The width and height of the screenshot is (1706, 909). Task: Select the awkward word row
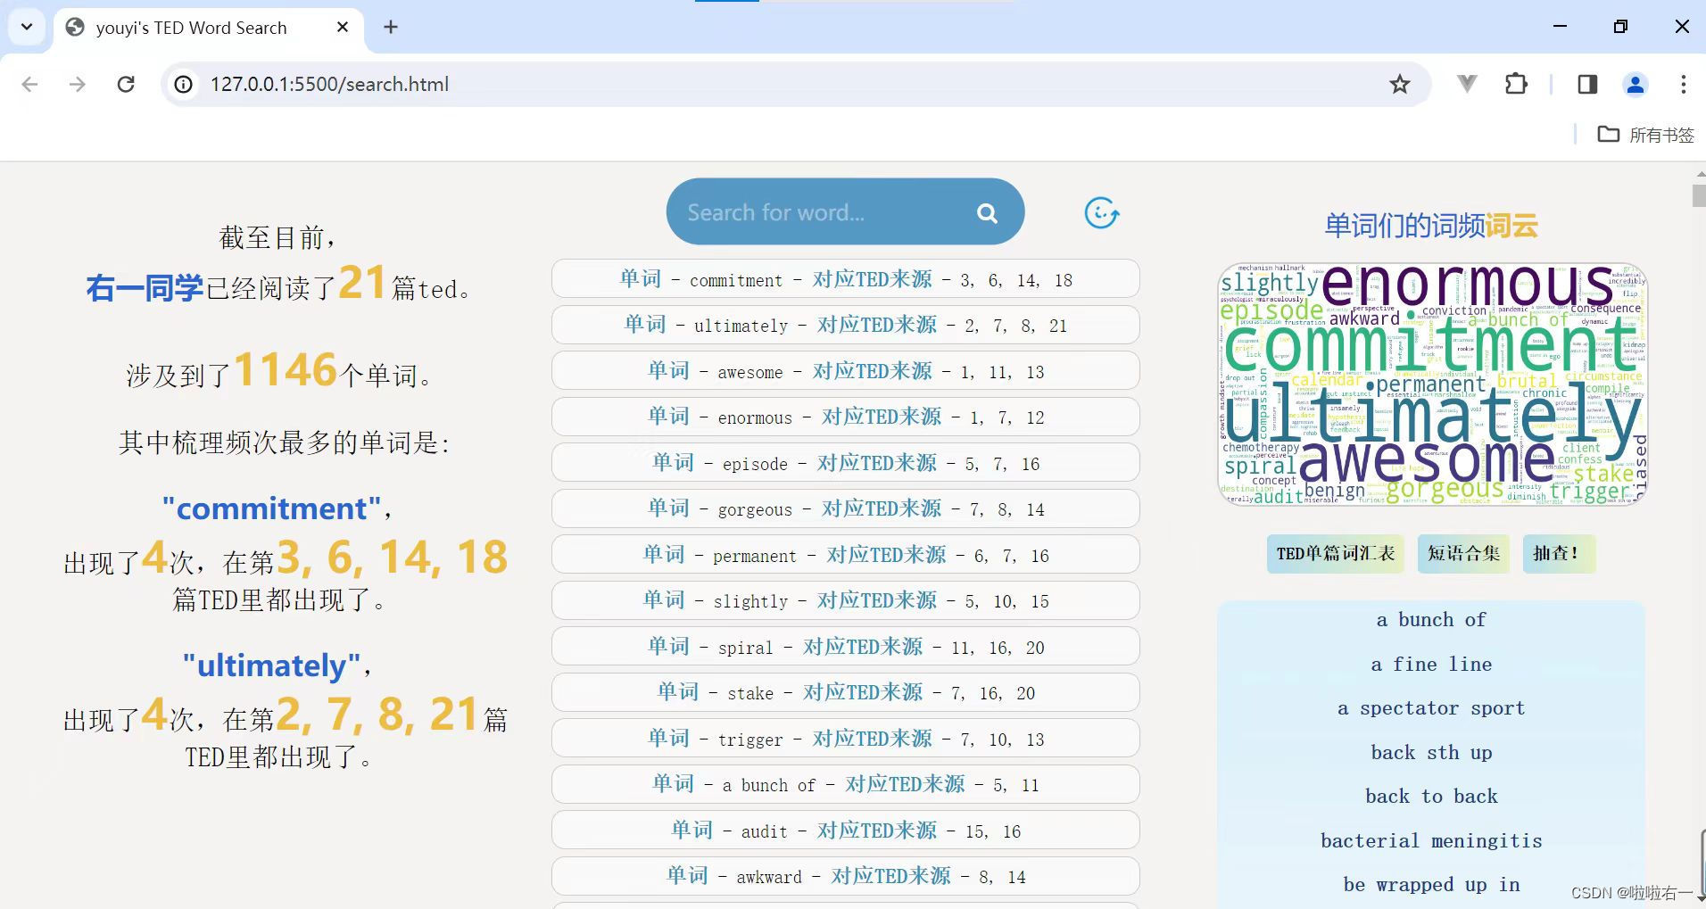click(845, 876)
